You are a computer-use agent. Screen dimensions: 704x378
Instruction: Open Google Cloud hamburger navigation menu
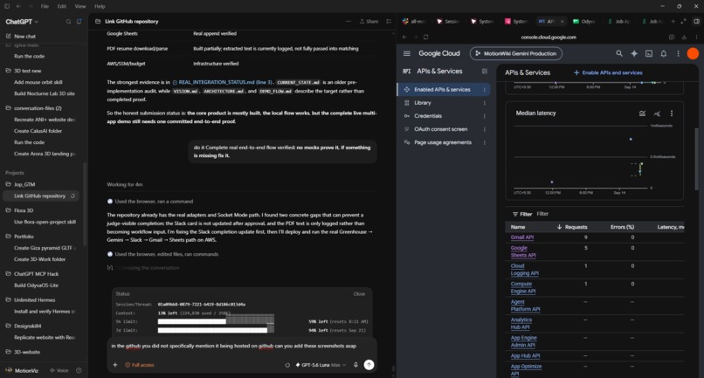point(407,53)
